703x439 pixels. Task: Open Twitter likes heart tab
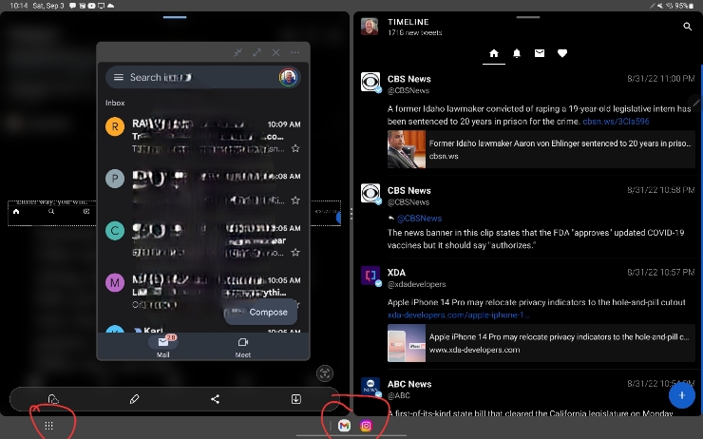pyautogui.click(x=562, y=53)
